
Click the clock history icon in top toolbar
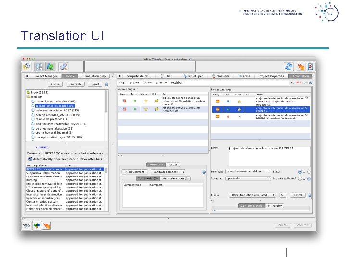[27, 66]
